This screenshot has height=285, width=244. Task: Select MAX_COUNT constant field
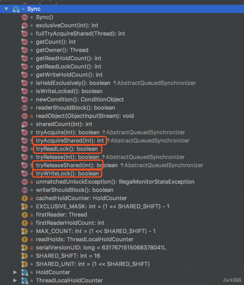point(96,231)
